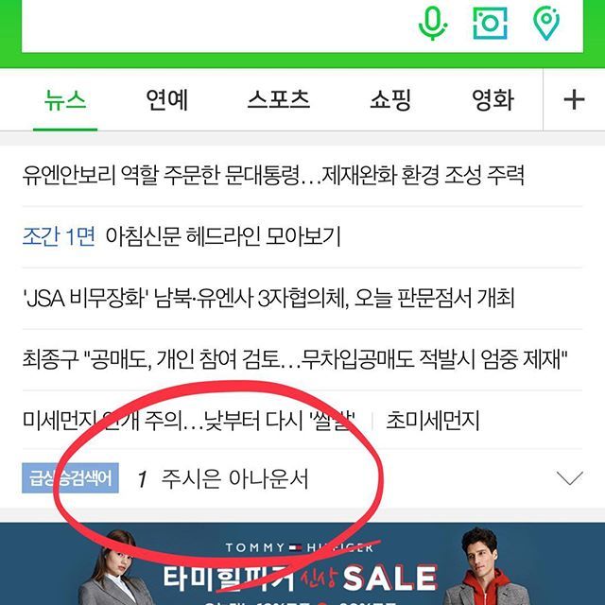The image size is (605, 605).
Task: Open the 미세먼지 안개 주의 headline
Action: pos(189,420)
